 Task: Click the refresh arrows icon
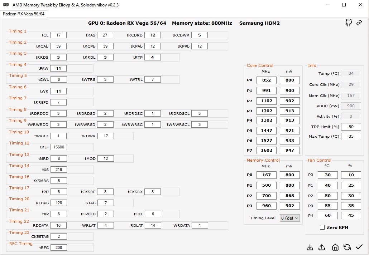coord(347,247)
